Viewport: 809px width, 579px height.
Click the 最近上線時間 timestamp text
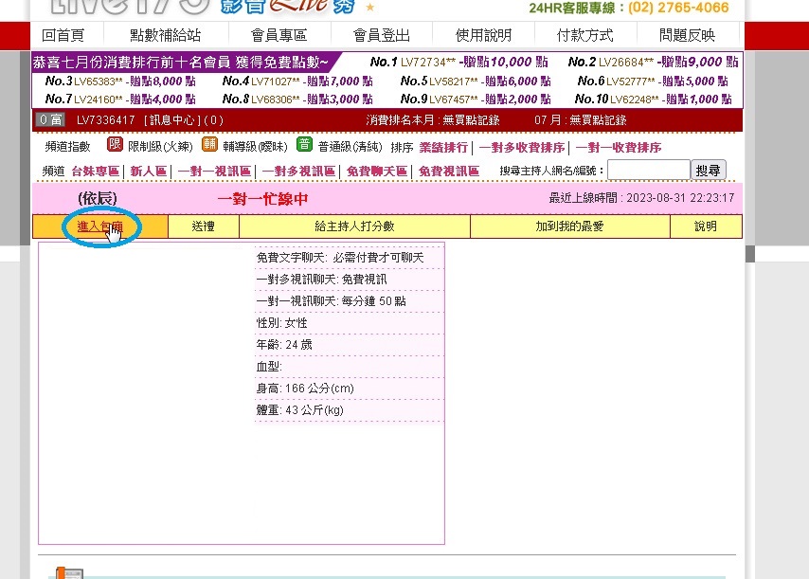coord(641,198)
